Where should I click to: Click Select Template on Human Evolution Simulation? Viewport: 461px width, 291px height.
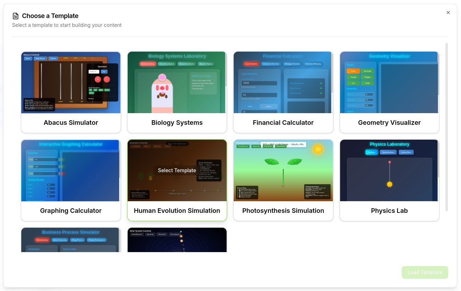tap(177, 170)
